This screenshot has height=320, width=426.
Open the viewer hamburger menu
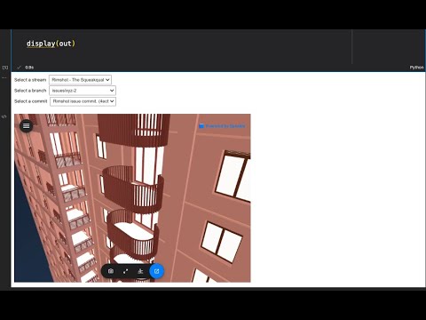(x=26, y=126)
